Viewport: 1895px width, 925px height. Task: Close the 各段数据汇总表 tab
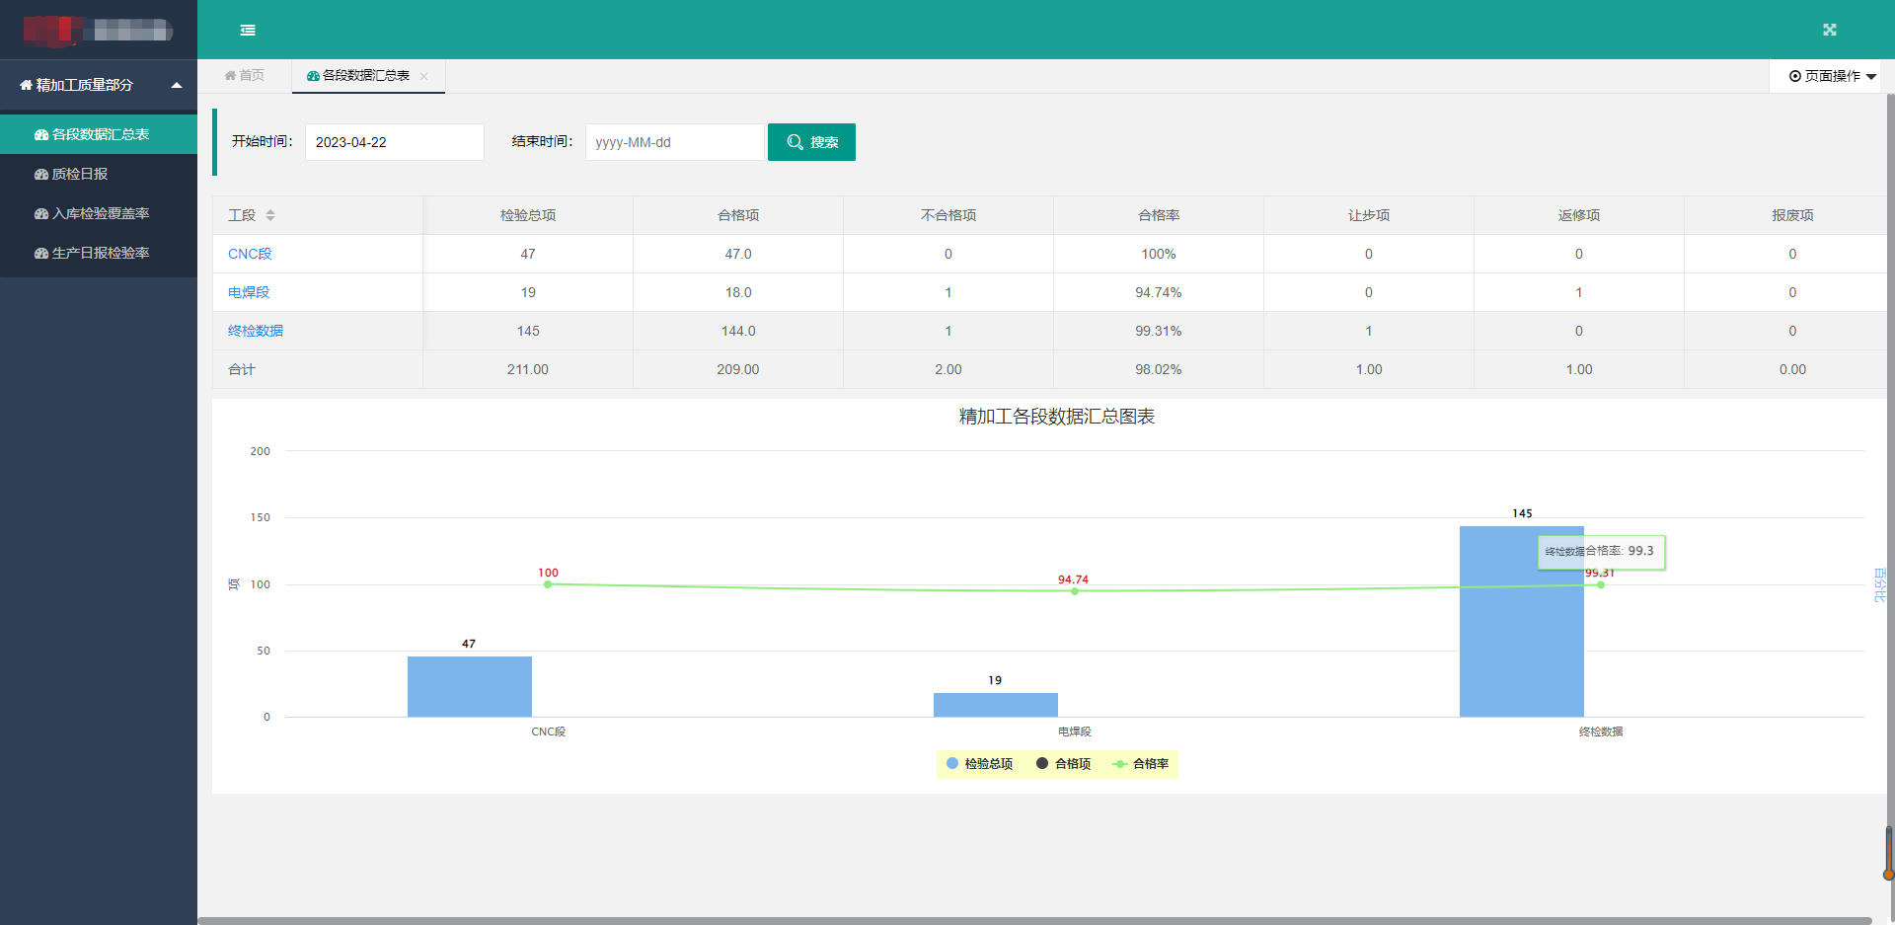[423, 76]
